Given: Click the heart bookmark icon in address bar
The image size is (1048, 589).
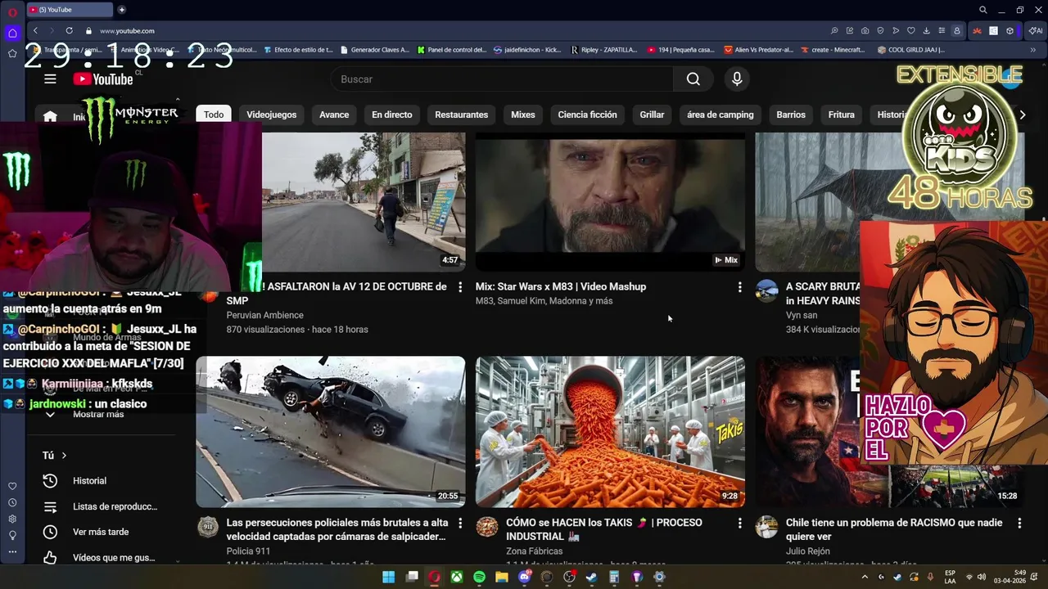Looking at the screenshot, I should coord(910,30).
